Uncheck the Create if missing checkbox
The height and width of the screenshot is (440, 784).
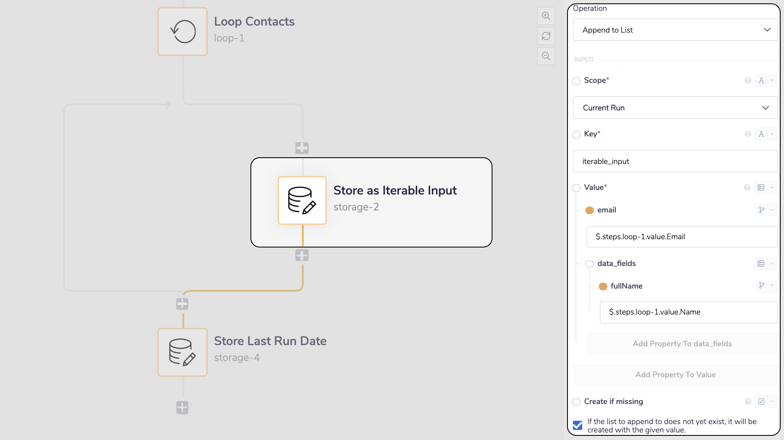tap(578, 425)
